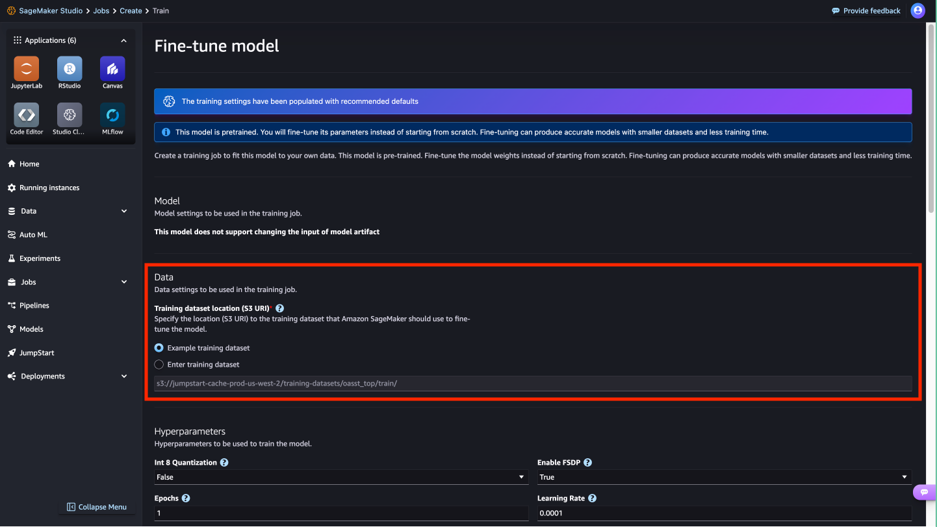Open the Int 8 Quantization dropdown
This screenshot has width=937, height=527.
(x=340, y=477)
